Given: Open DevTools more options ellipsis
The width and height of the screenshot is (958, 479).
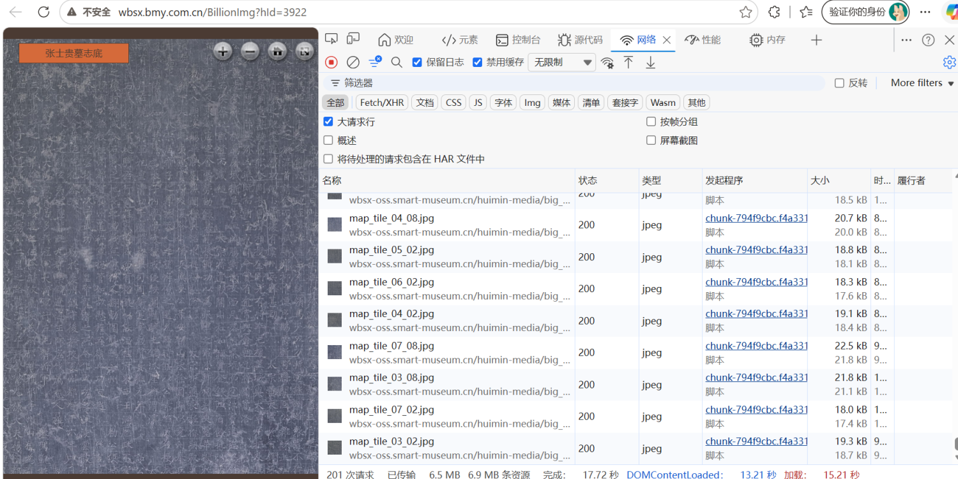Looking at the screenshot, I should click(906, 40).
